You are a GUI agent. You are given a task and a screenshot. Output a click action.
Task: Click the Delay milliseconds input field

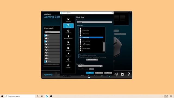coord(91,69)
